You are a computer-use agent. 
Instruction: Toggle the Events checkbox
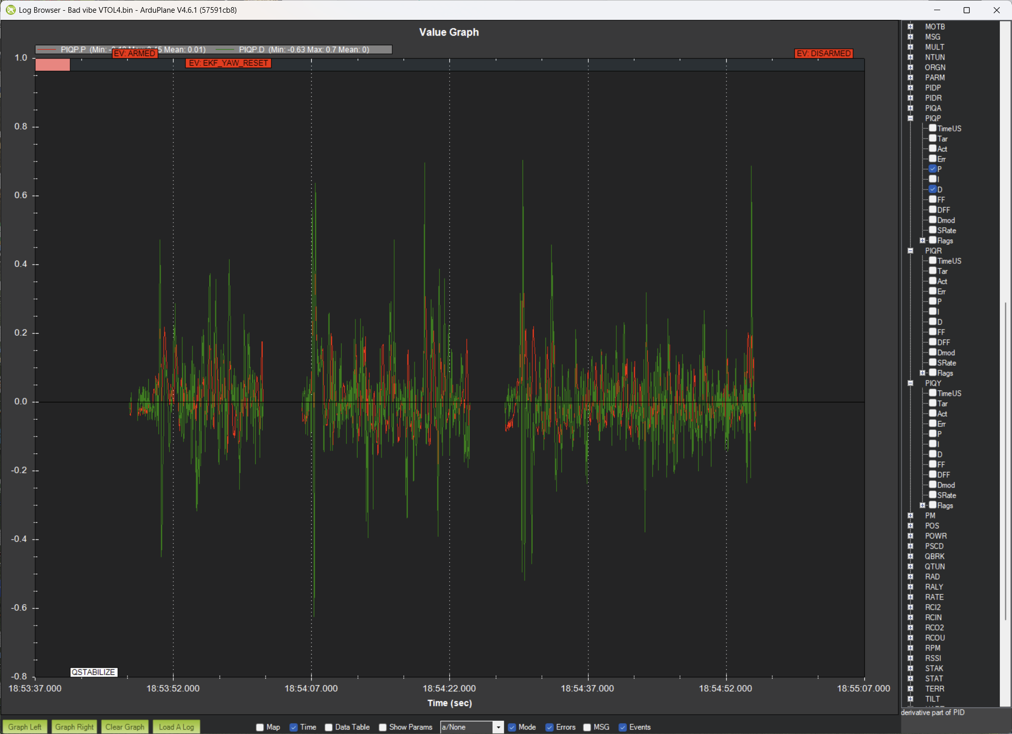pyautogui.click(x=622, y=727)
